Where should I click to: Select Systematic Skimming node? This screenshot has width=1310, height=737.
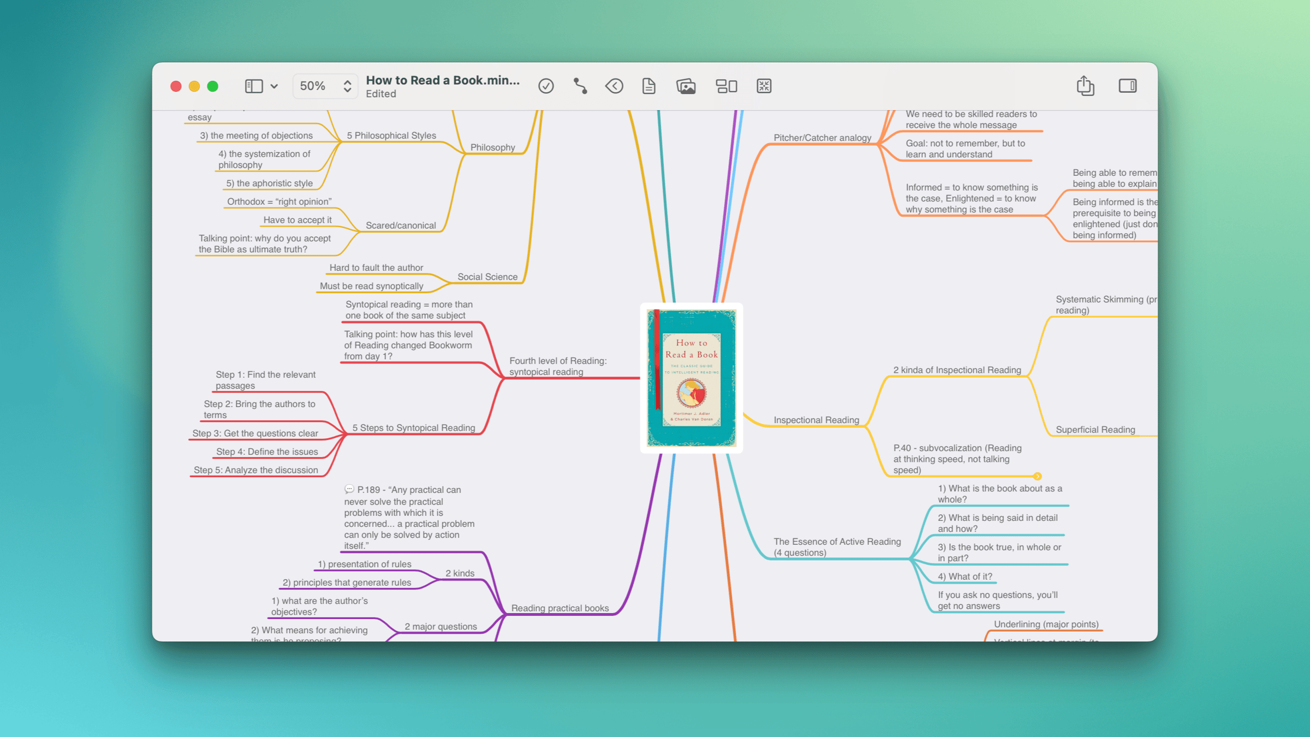click(x=1106, y=305)
